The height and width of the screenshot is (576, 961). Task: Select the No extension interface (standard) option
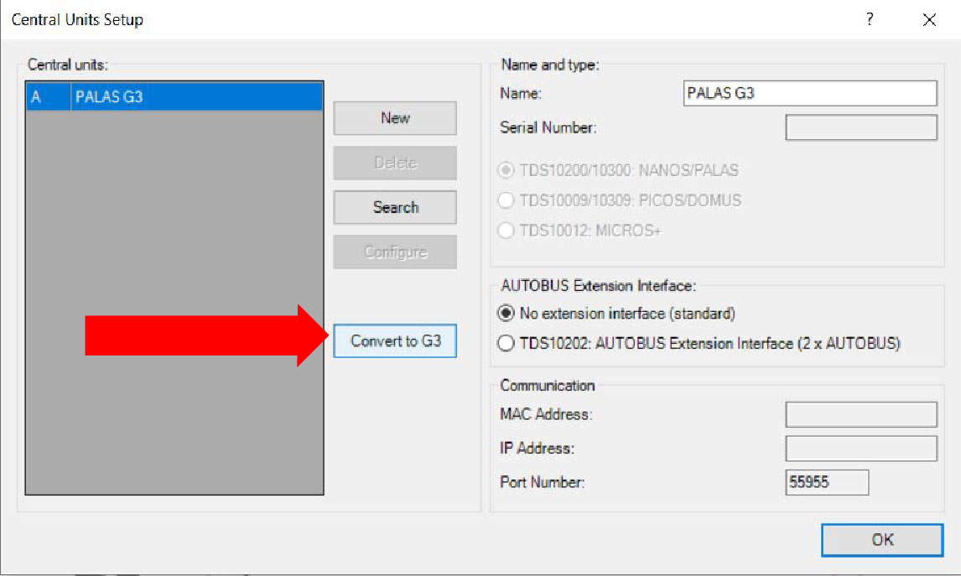506,314
